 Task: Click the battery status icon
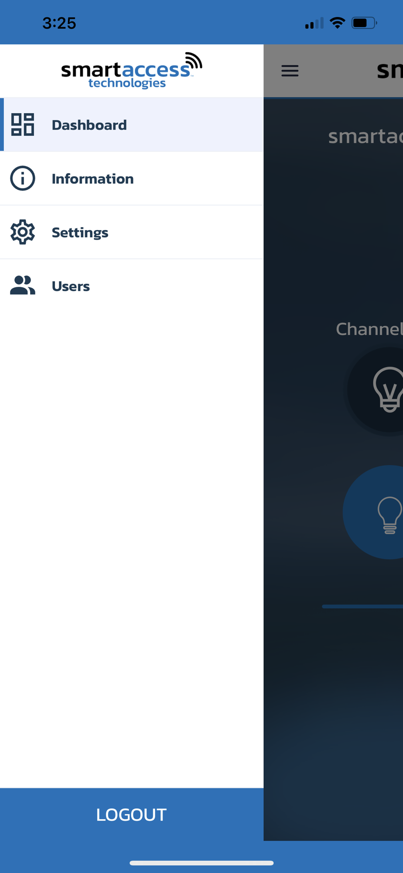pos(365,23)
